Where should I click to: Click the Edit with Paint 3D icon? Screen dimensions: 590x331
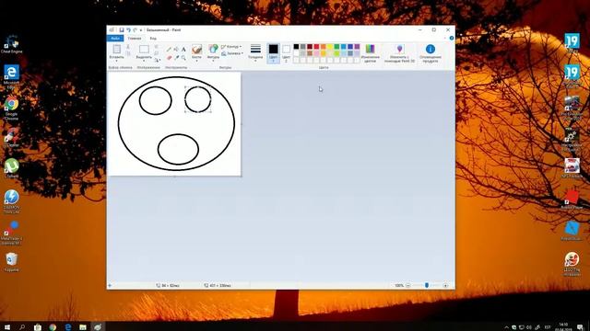(399, 49)
